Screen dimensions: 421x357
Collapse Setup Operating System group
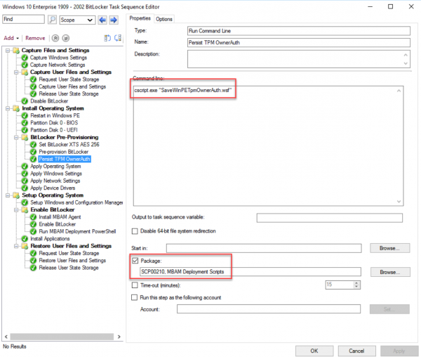point(8,195)
